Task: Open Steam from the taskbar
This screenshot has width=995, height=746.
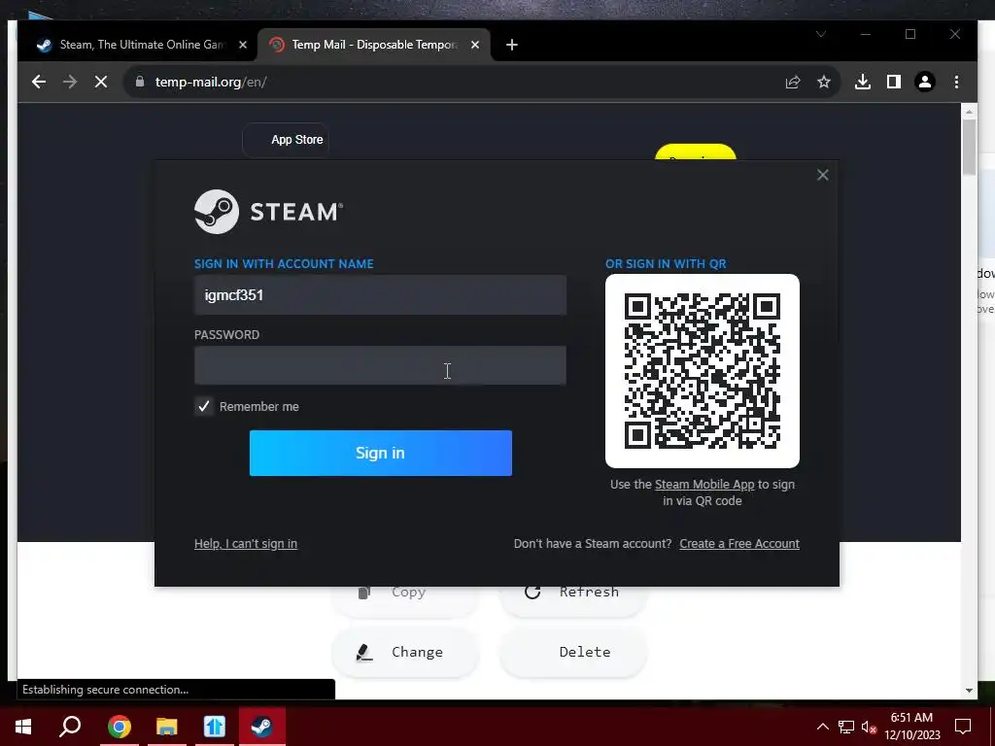Action: [261, 727]
